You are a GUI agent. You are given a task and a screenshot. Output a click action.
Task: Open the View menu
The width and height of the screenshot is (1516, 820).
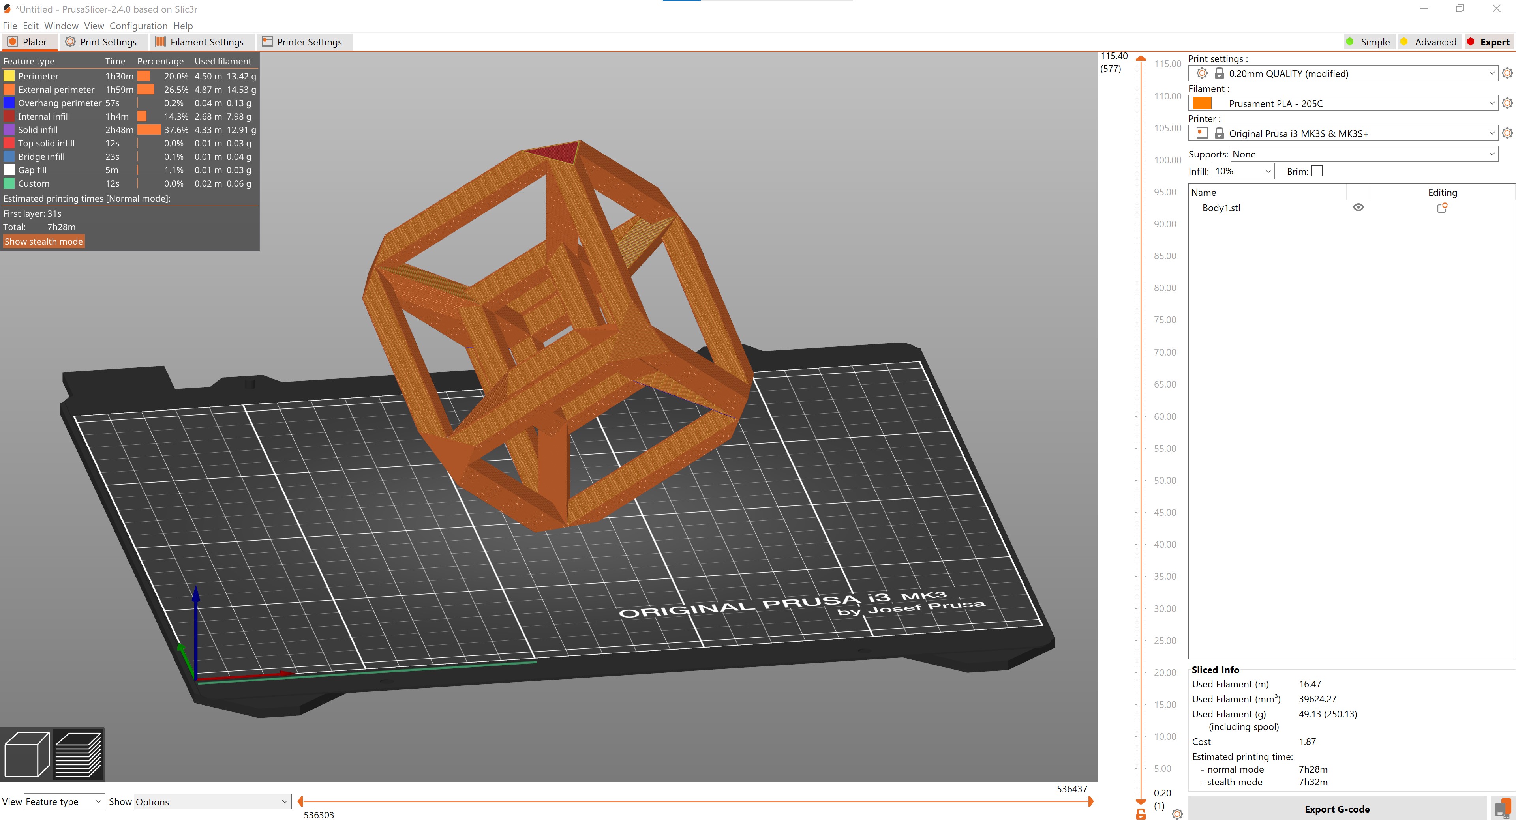tap(94, 26)
